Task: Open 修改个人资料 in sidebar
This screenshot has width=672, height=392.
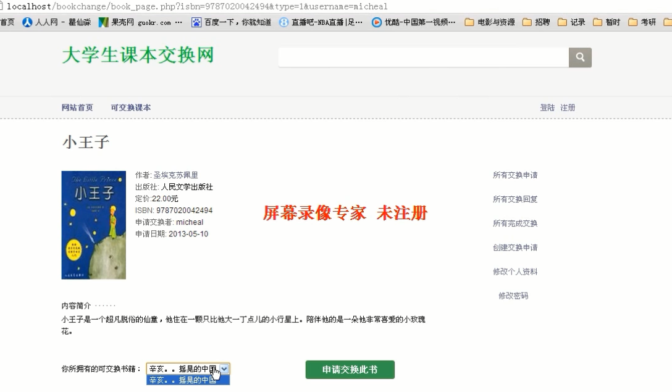Action: coord(515,271)
